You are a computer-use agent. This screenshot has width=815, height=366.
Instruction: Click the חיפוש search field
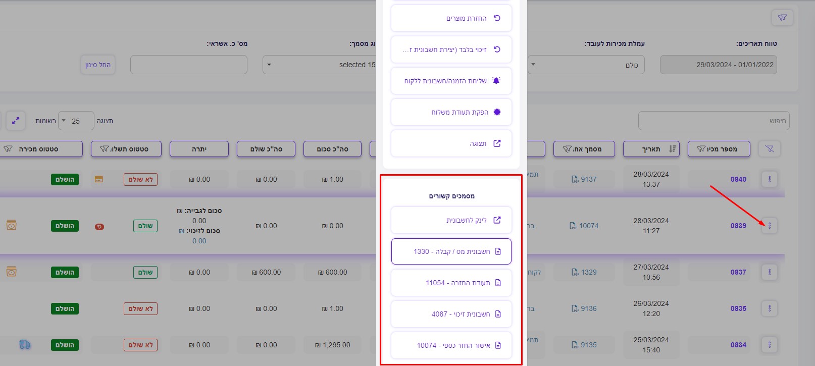713,121
